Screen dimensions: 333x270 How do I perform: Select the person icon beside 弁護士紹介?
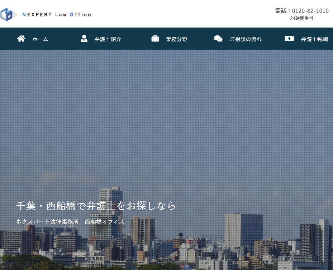click(x=84, y=38)
